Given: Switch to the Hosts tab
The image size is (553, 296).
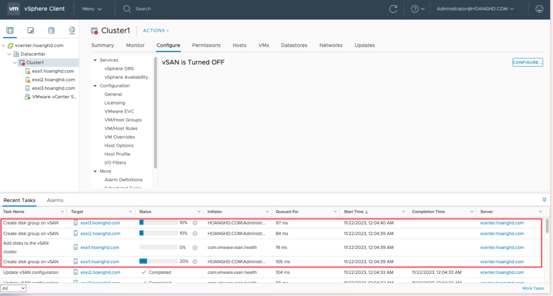Looking at the screenshot, I should tap(239, 45).
